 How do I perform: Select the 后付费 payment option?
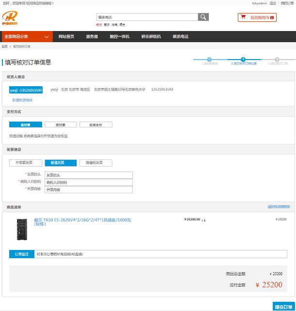click(26, 124)
